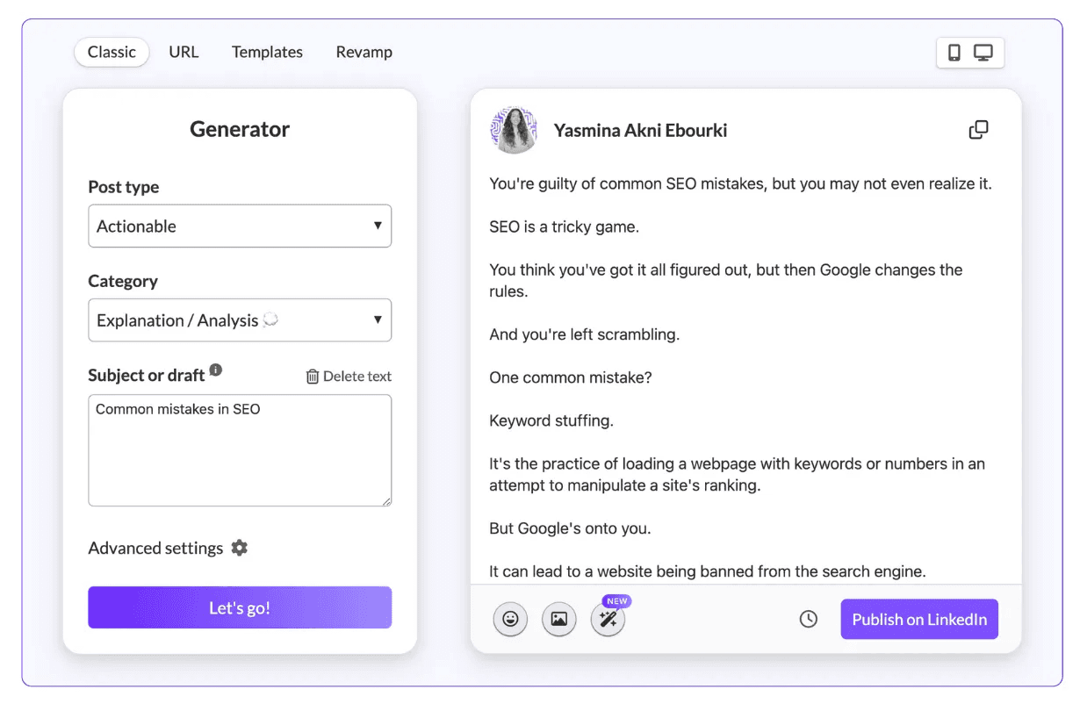Schedule post with the clock icon
Image resolution: width=1080 pixels, height=711 pixels.
[x=808, y=619]
